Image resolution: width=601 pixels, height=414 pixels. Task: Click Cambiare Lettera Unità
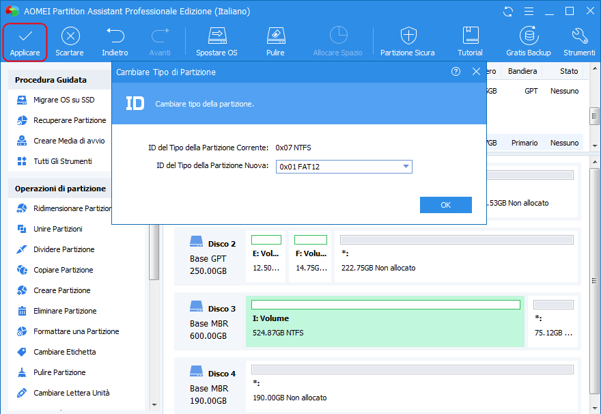[71, 393]
